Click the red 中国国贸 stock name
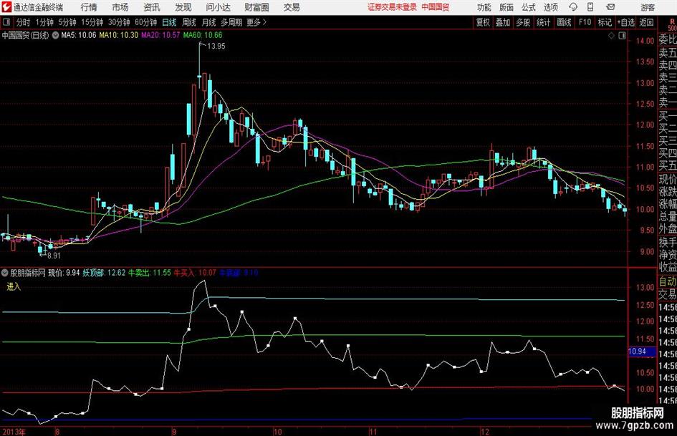 tap(436, 7)
